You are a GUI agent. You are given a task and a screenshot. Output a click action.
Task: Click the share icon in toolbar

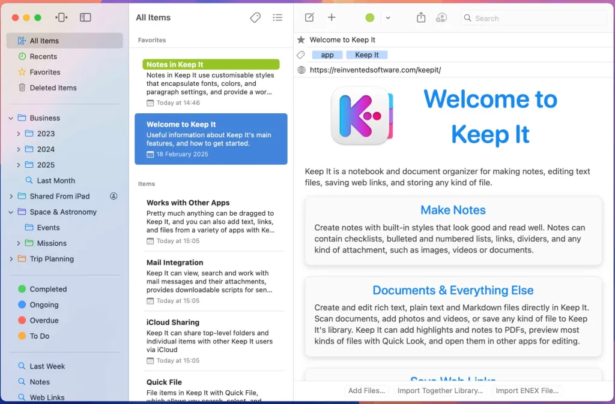tap(421, 17)
